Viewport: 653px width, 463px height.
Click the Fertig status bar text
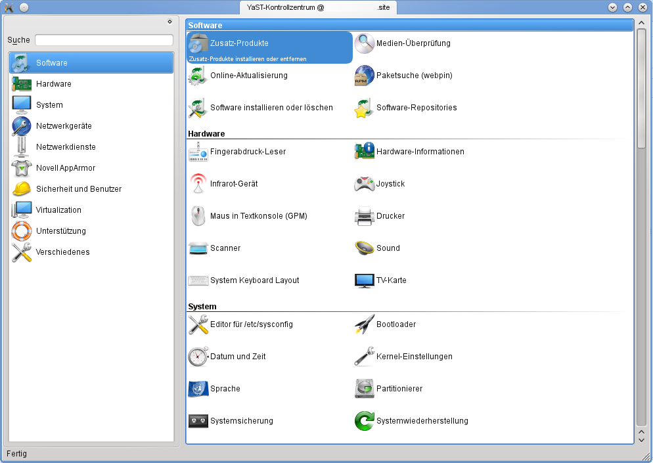(16, 453)
